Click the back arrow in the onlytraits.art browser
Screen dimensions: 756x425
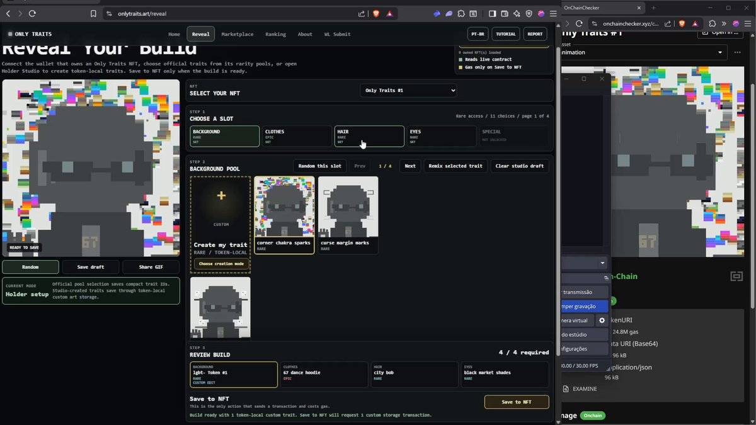point(8,13)
